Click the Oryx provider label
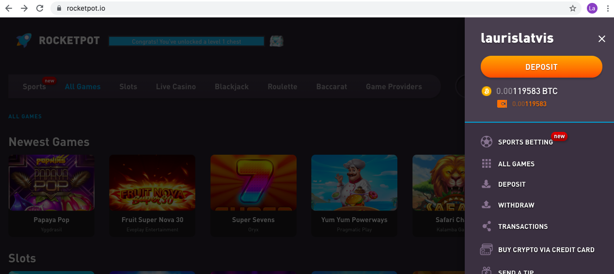 pos(253,230)
